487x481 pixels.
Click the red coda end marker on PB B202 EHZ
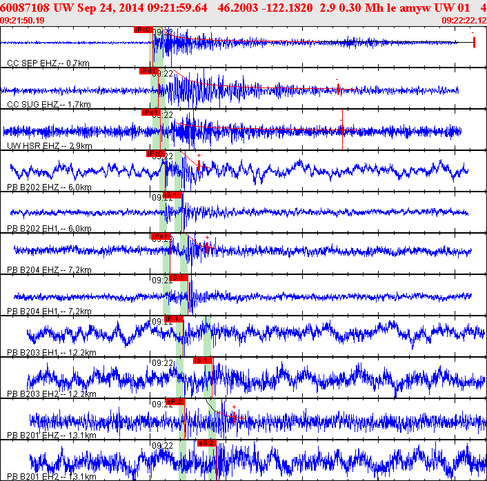coord(199,165)
